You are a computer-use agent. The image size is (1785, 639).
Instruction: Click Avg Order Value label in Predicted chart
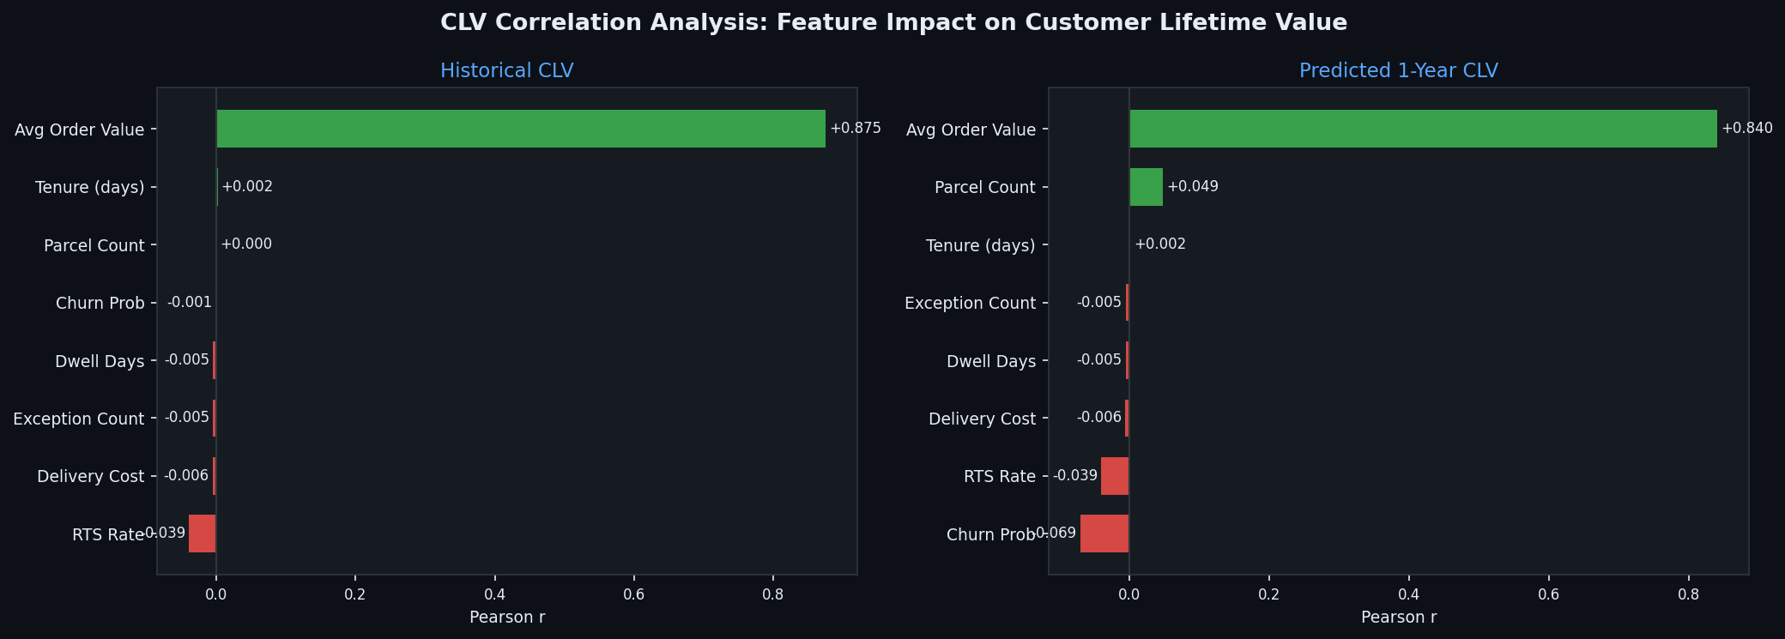click(971, 130)
